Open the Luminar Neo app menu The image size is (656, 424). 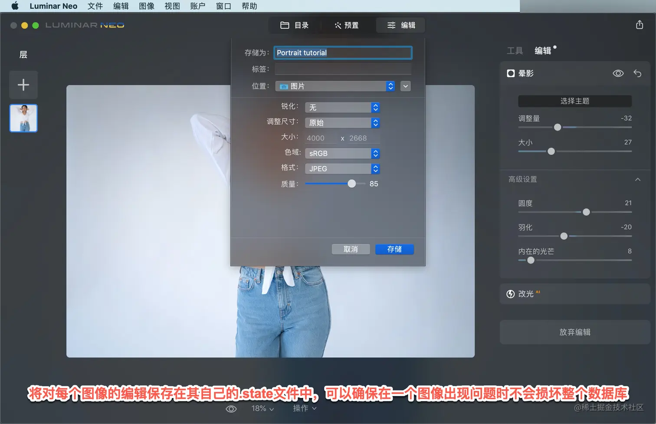tap(53, 6)
